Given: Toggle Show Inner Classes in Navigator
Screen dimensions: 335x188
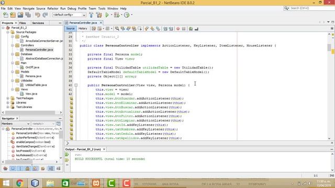Looking at the screenshot, I should (35, 169).
